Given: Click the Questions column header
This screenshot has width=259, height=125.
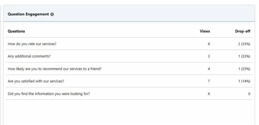Looking at the screenshot, I should click(16, 31).
